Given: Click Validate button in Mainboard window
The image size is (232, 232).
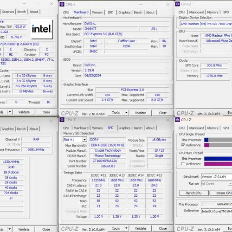Looking at the screenshot, I should tap(141, 113).
